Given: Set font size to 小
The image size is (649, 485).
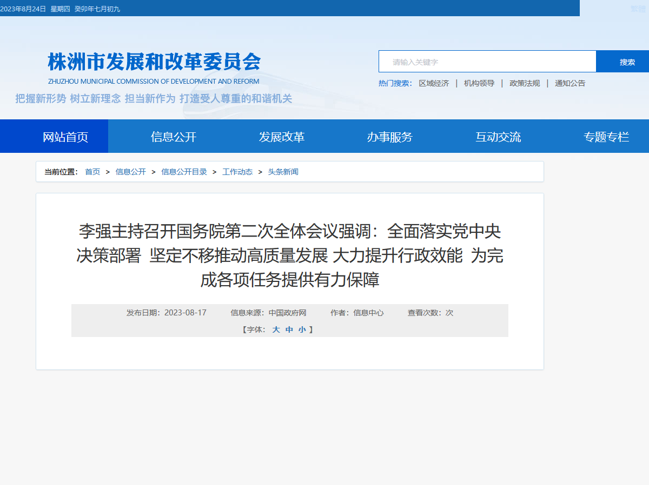Looking at the screenshot, I should click(302, 329).
